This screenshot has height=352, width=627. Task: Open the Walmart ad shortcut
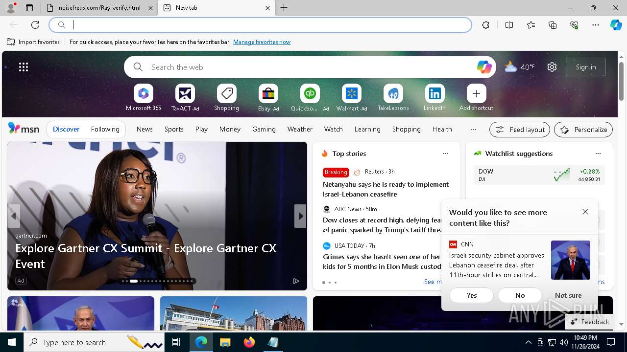pos(351,98)
